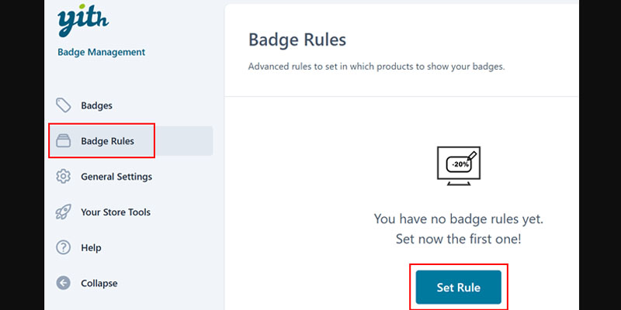
Task: Click the Badge Rules stack icon
Action: (x=64, y=141)
